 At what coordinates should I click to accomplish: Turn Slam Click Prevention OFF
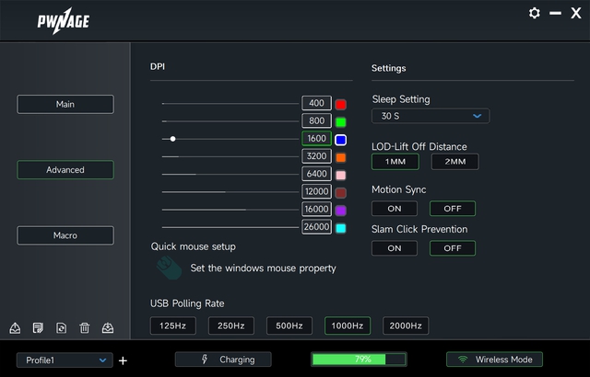pos(453,248)
